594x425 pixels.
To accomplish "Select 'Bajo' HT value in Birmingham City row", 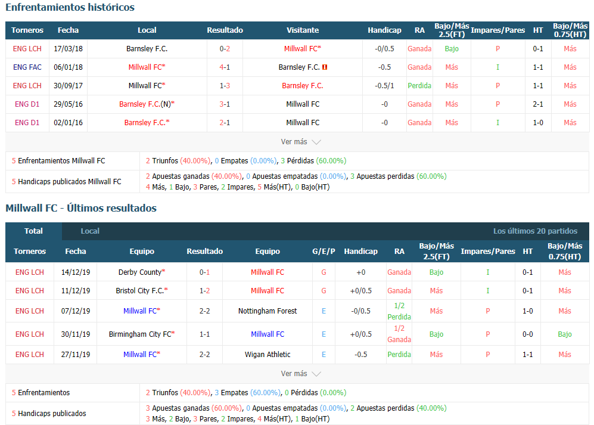I will pyautogui.click(x=564, y=334).
